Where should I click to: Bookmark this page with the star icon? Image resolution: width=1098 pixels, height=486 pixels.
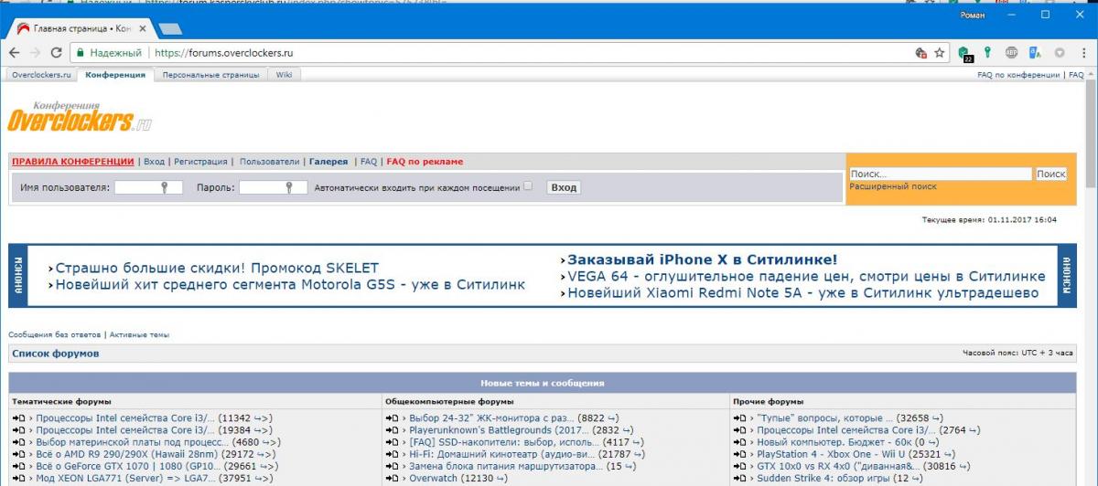pyautogui.click(x=939, y=53)
